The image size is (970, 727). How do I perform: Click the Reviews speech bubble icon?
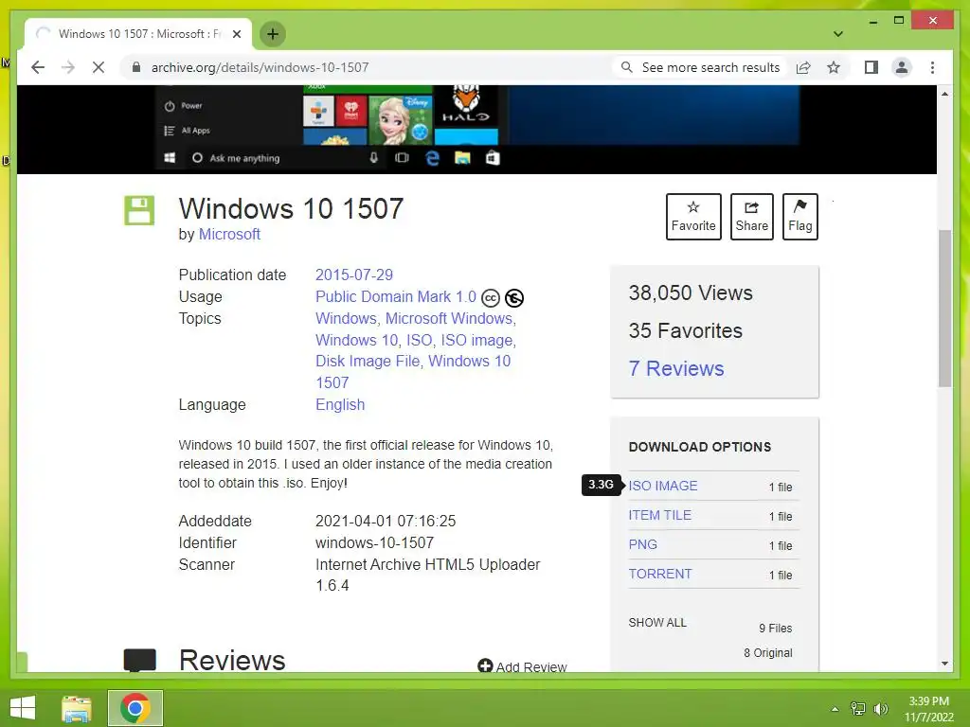[x=140, y=660]
